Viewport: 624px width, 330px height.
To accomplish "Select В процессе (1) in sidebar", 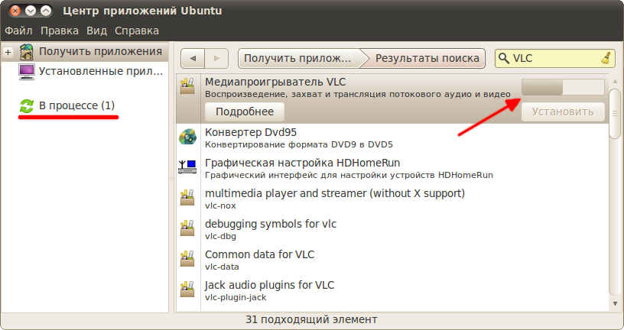I will point(76,105).
